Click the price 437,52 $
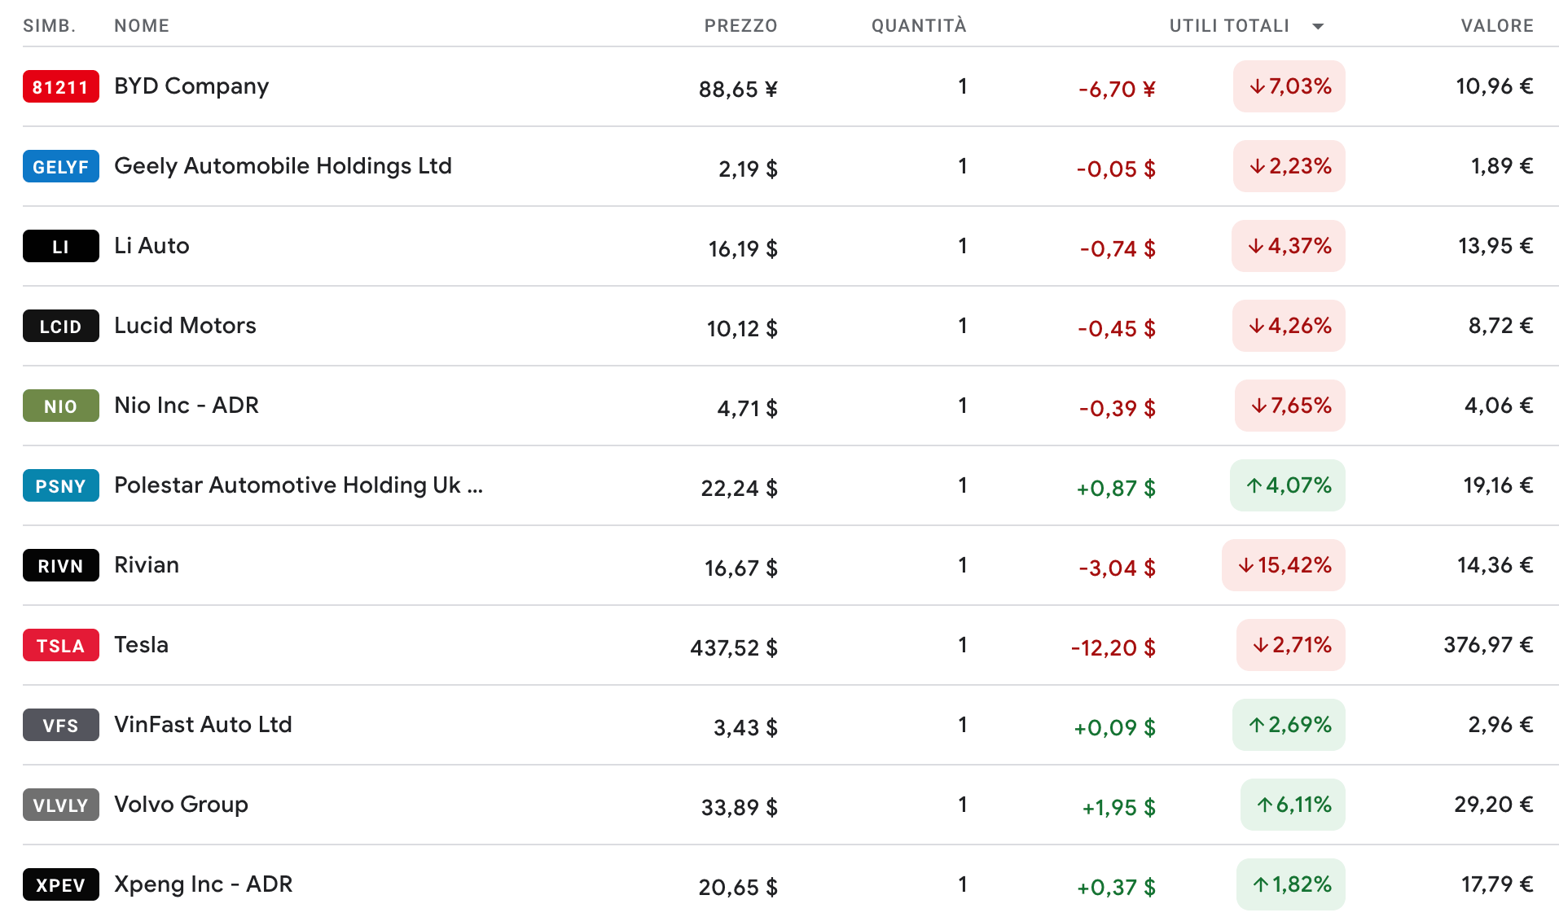 [734, 647]
